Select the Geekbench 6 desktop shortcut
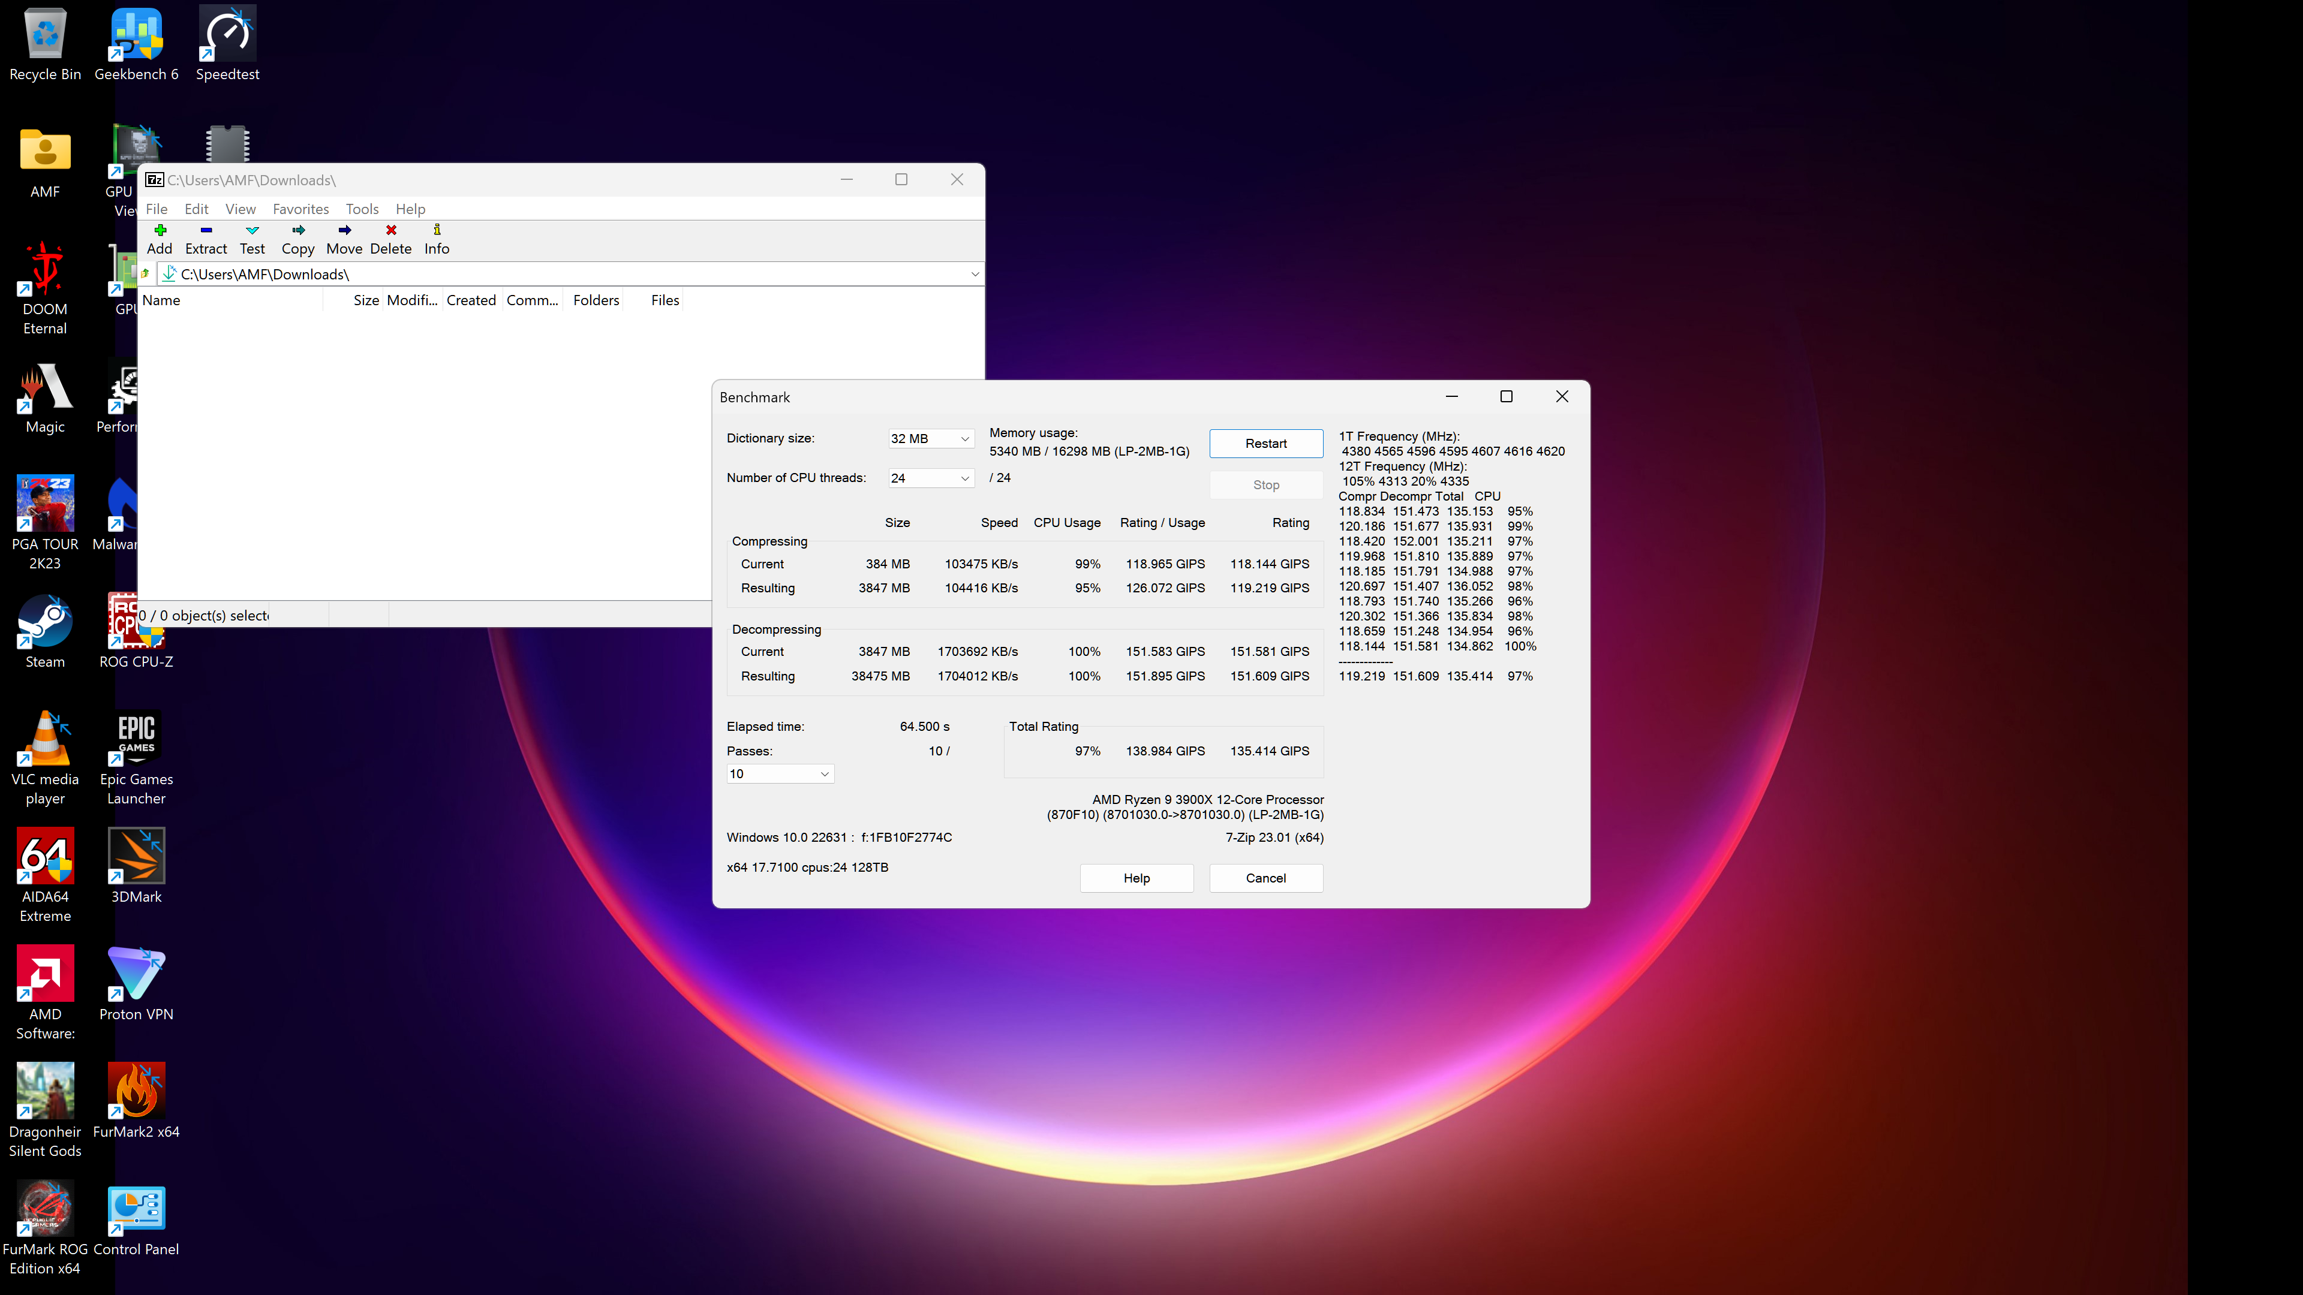Viewport: 2303px width, 1295px height. tap(136, 45)
